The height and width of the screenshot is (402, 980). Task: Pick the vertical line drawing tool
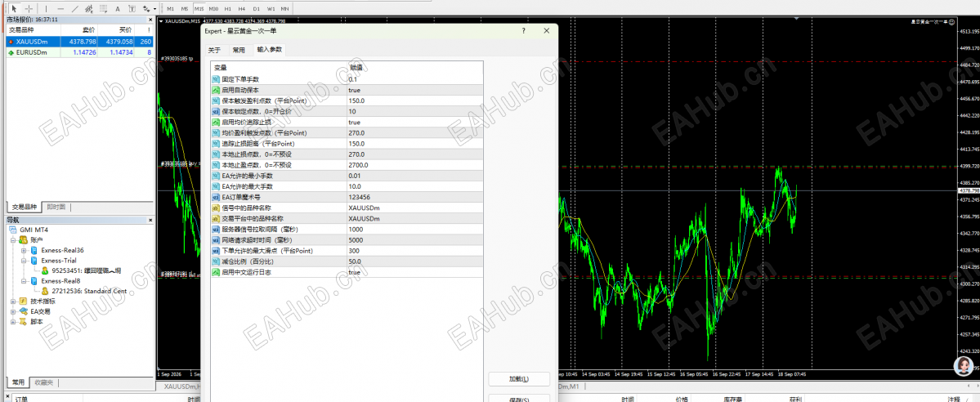[x=47, y=9]
